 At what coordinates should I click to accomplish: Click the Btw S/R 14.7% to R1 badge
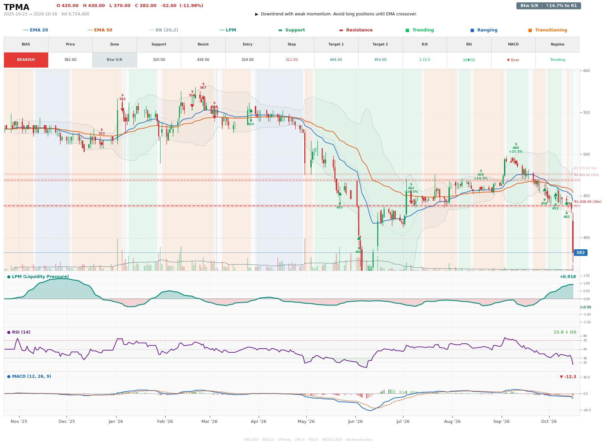click(x=548, y=6)
